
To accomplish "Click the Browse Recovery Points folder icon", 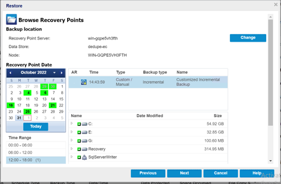I will tap(11, 19).
